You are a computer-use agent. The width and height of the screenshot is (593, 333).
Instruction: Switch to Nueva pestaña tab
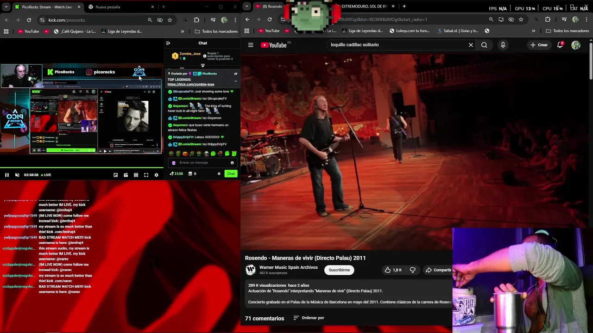pos(120,7)
